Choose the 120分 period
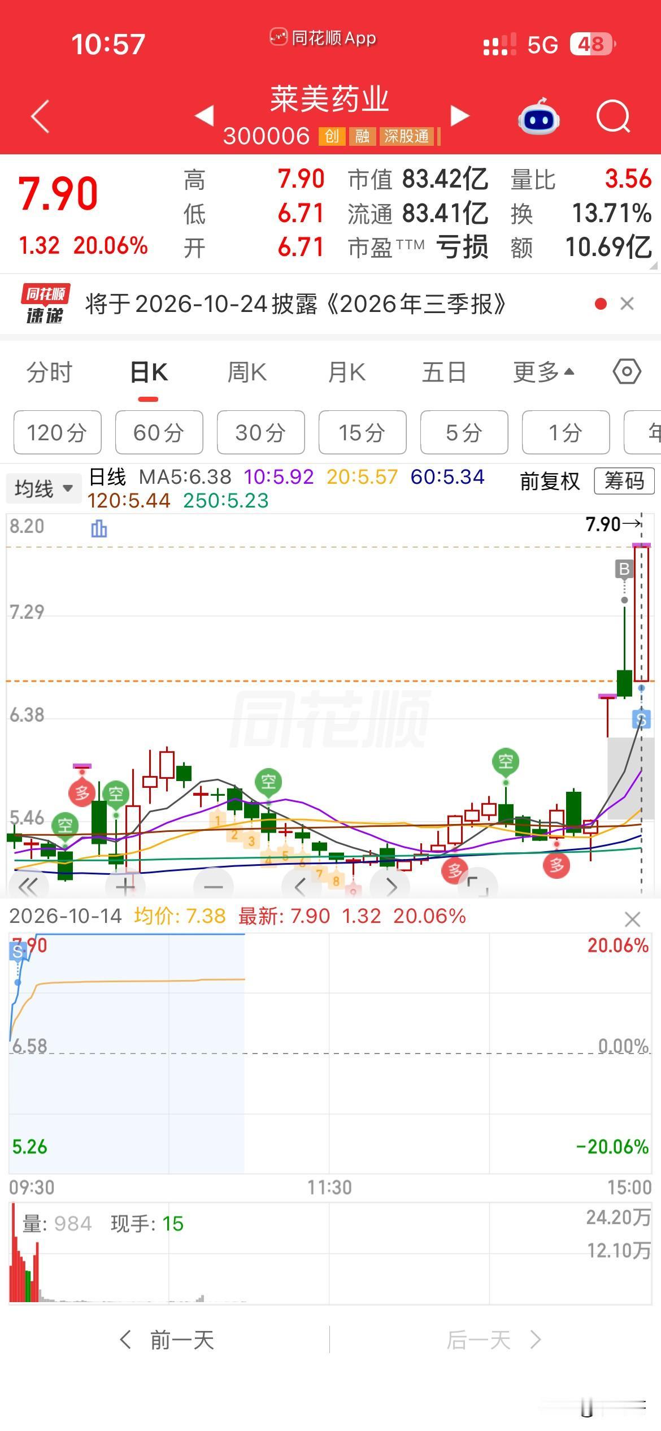This screenshot has height=1431, width=661. [58, 432]
